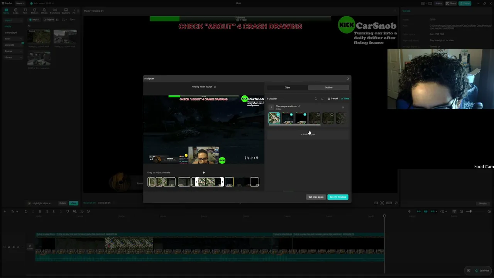494x278 pixels.
Task: Check the fifth clip in the chapter
Action: (x=332, y=114)
